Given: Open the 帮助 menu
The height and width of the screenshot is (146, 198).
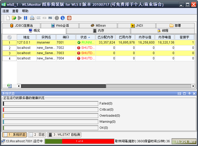Looking at the screenshot, I should [25, 11].
